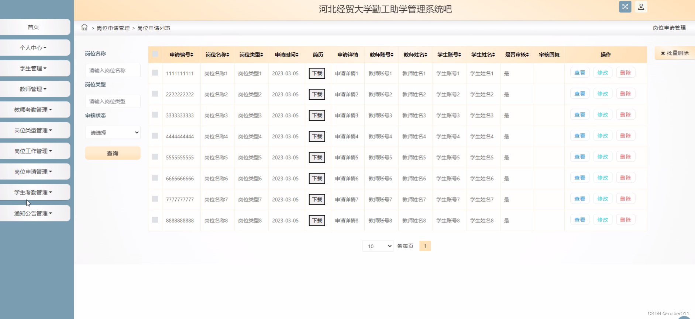
Task: Click 删除 for row 6666666666
Action: 626,178
